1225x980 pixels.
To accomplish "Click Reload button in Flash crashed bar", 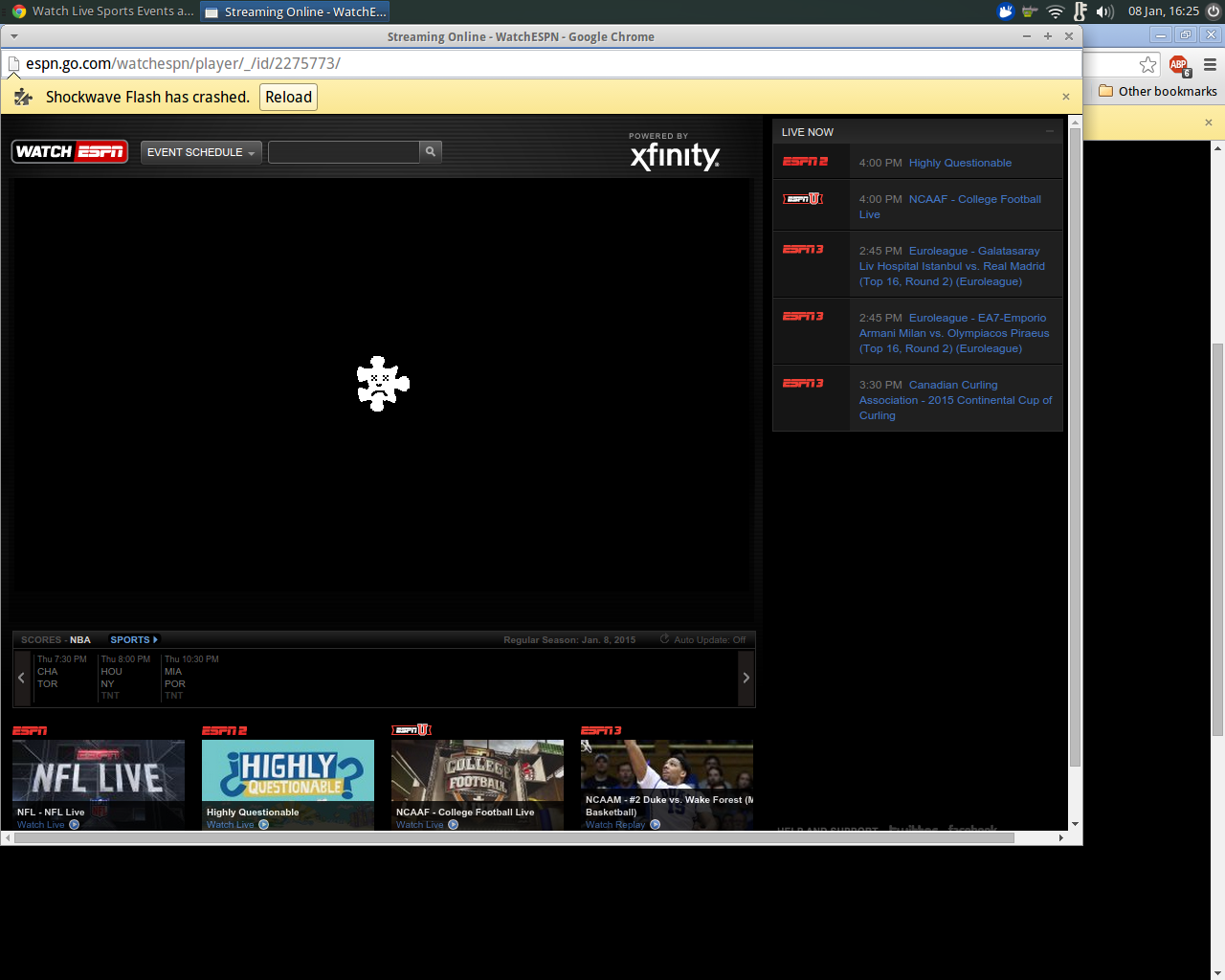I will (289, 97).
